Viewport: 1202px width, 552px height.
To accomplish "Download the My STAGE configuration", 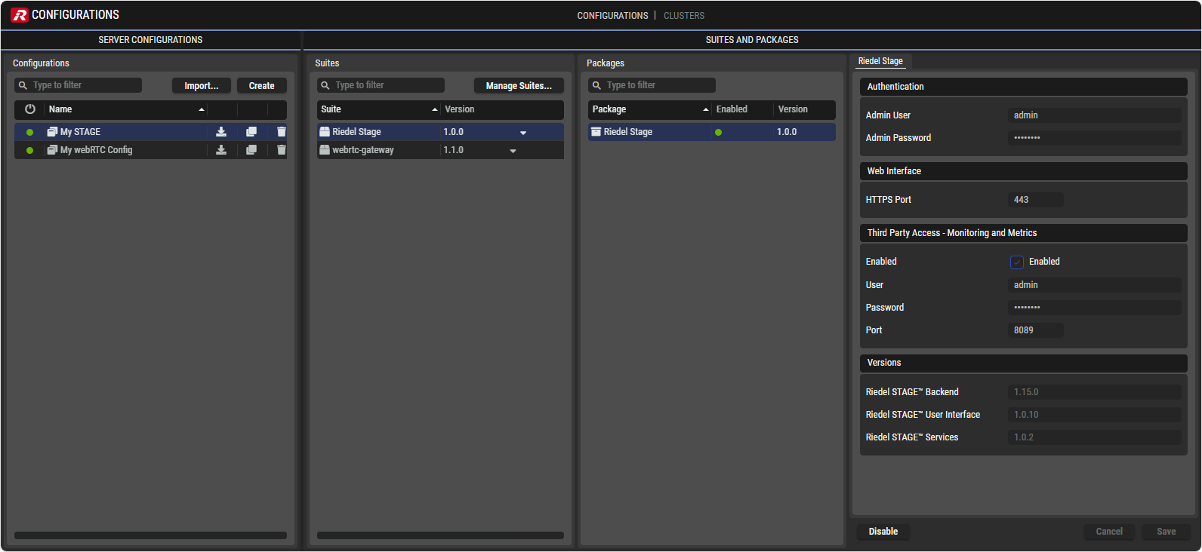I will [x=221, y=132].
